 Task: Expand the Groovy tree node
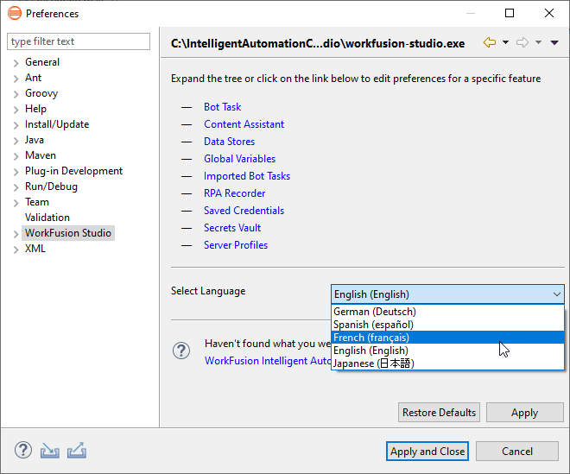pos(16,94)
